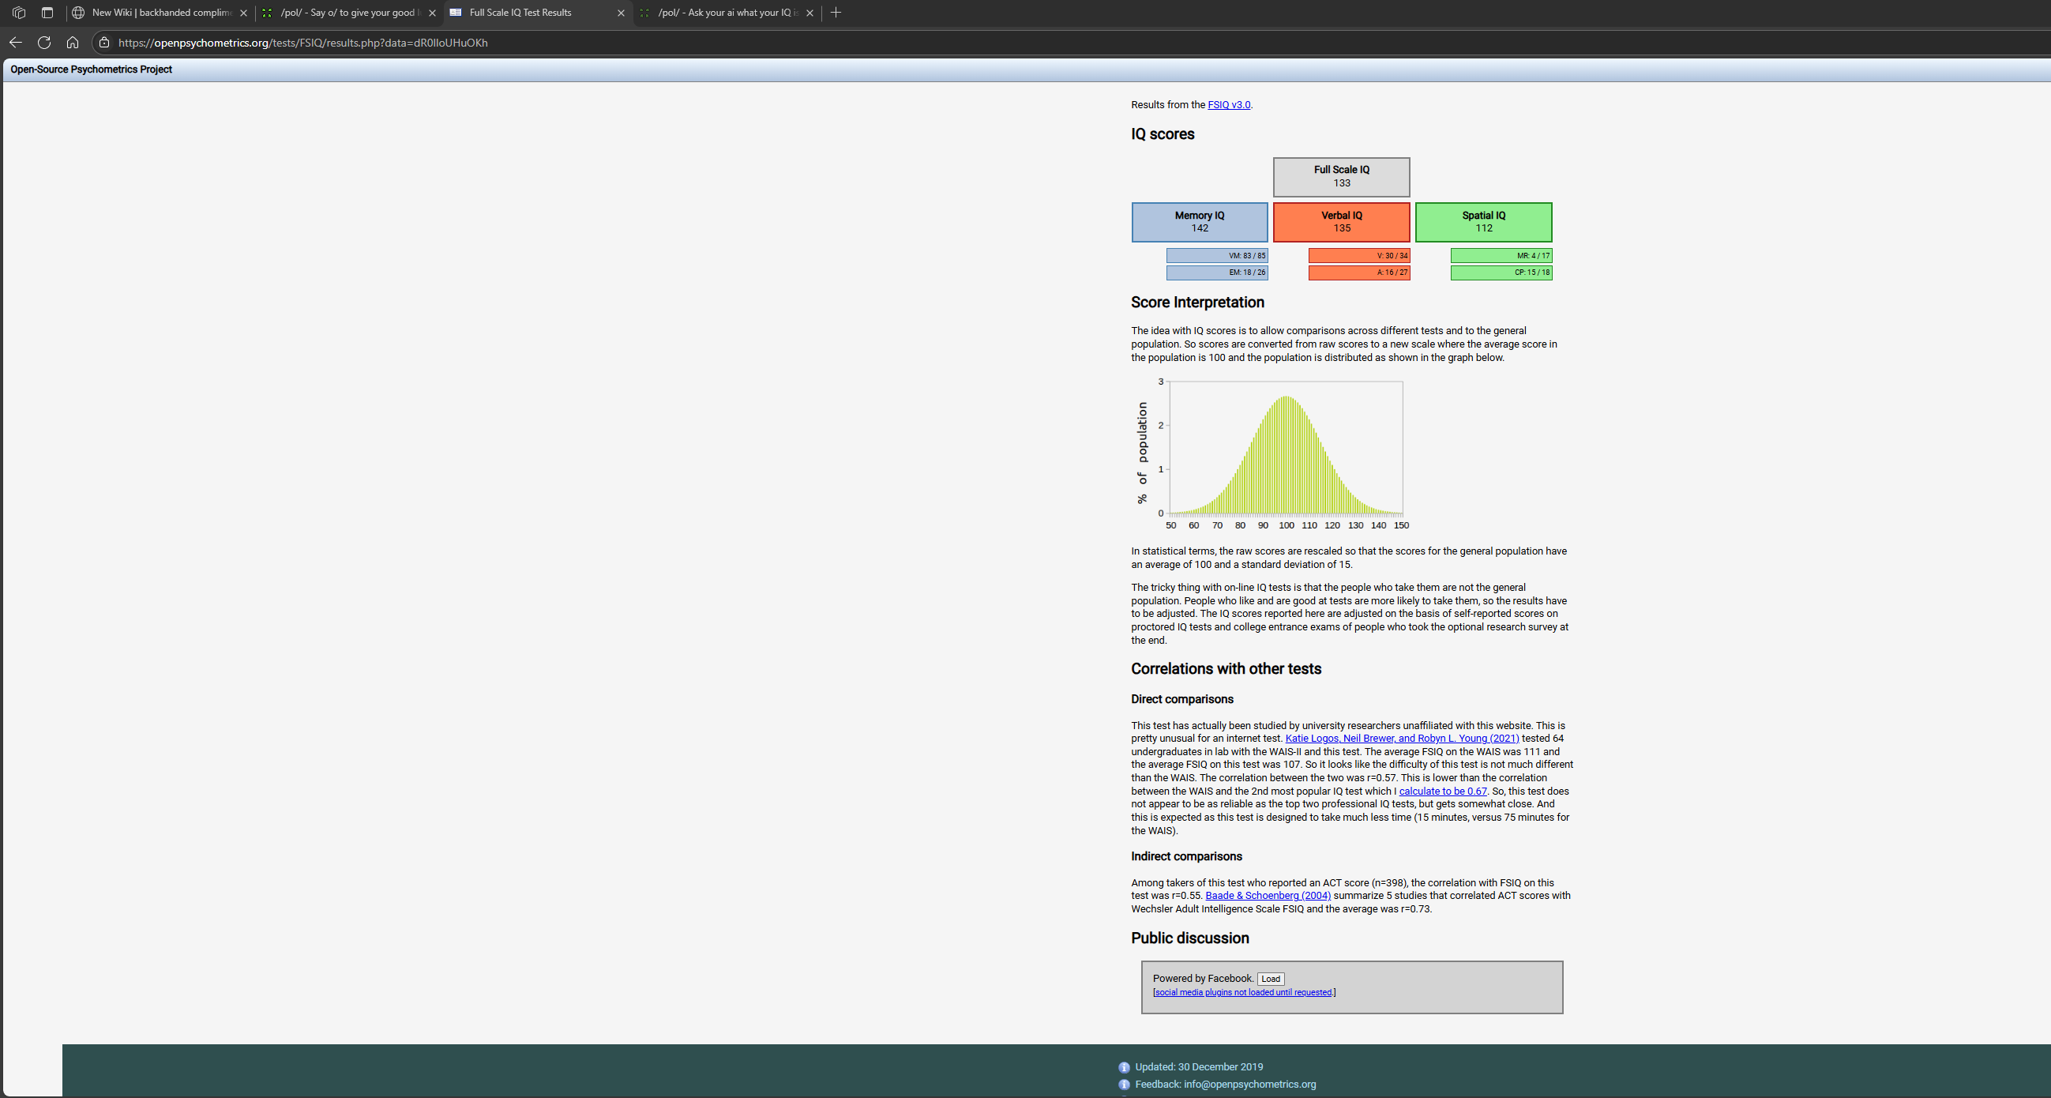Click the site lock icon in address bar
Screen dimensions: 2051x1098
point(103,42)
